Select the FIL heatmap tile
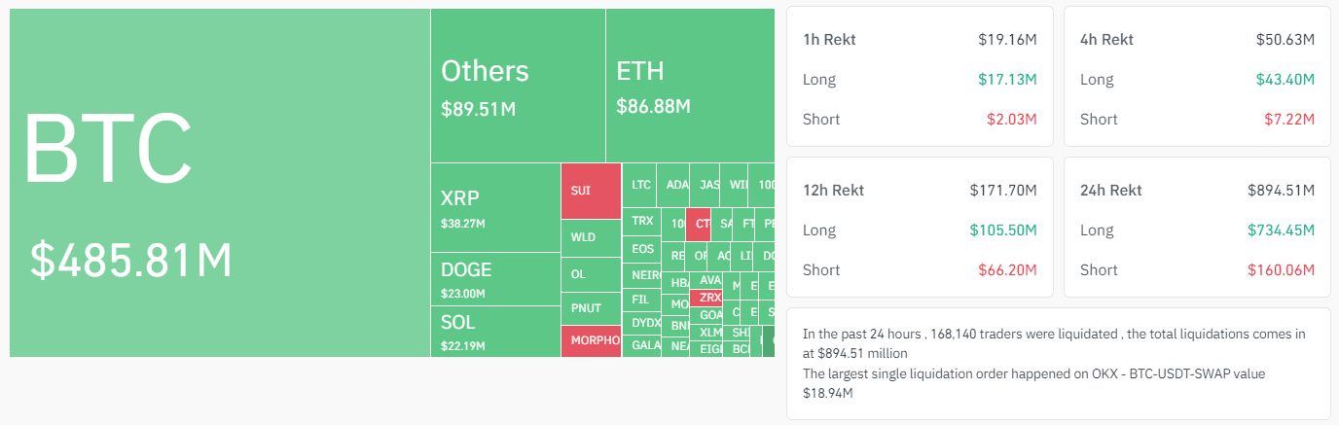Screen dimensions: 1339x425 click(640, 300)
